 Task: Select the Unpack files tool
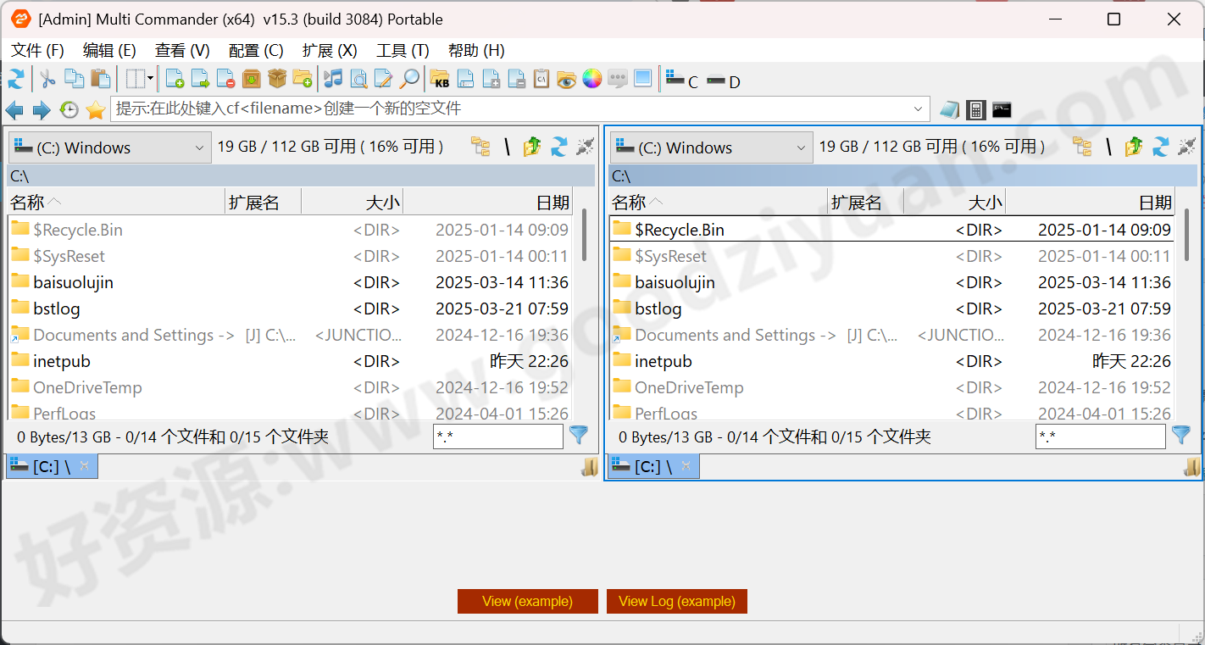(x=277, y=79)
